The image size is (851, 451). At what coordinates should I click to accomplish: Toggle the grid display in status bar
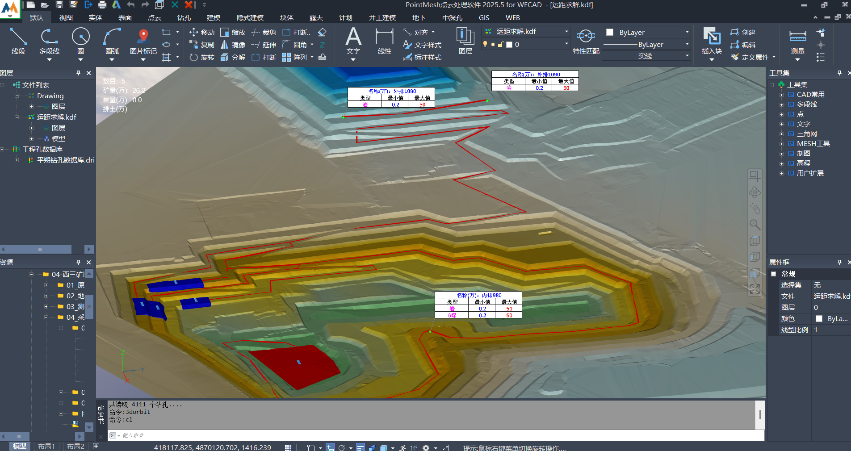[x=288, y=447]
